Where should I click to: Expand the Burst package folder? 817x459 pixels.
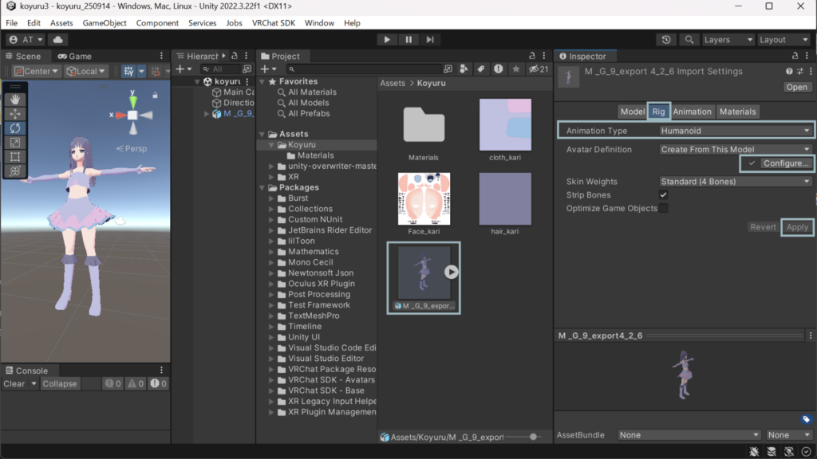[271, 198]
